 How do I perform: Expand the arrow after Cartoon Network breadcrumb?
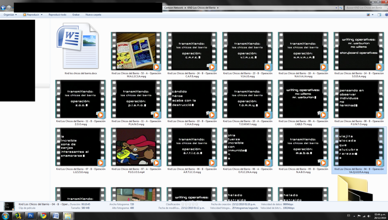click(x=185, y=8)
